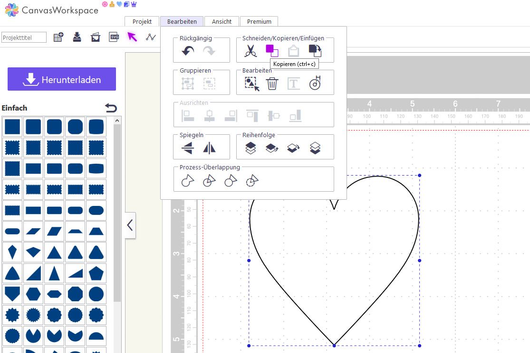Screen dimensions: 530x353
Task: Flip the shape with vertical mirror icon
Action: click(x=188, y=148)
